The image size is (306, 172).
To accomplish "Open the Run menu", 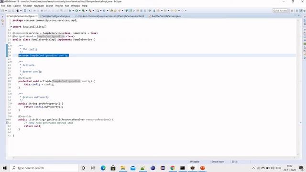I will click(x=67, y=6).
